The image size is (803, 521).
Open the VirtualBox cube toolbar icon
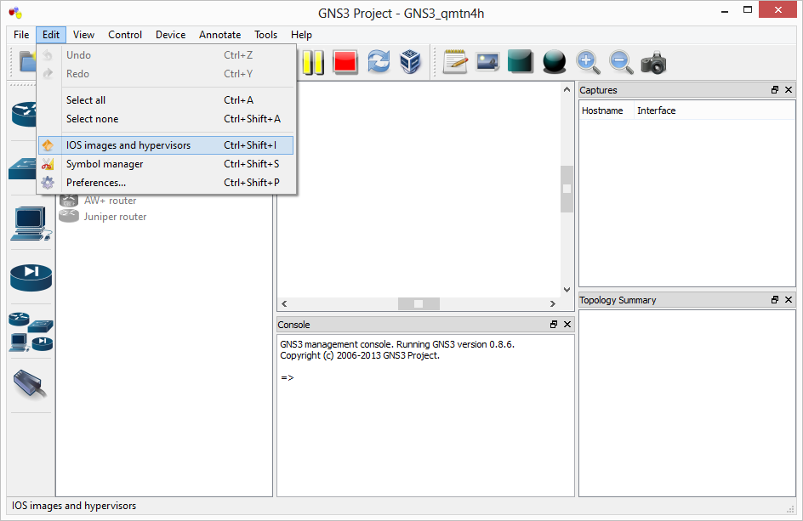click(410, 62)
